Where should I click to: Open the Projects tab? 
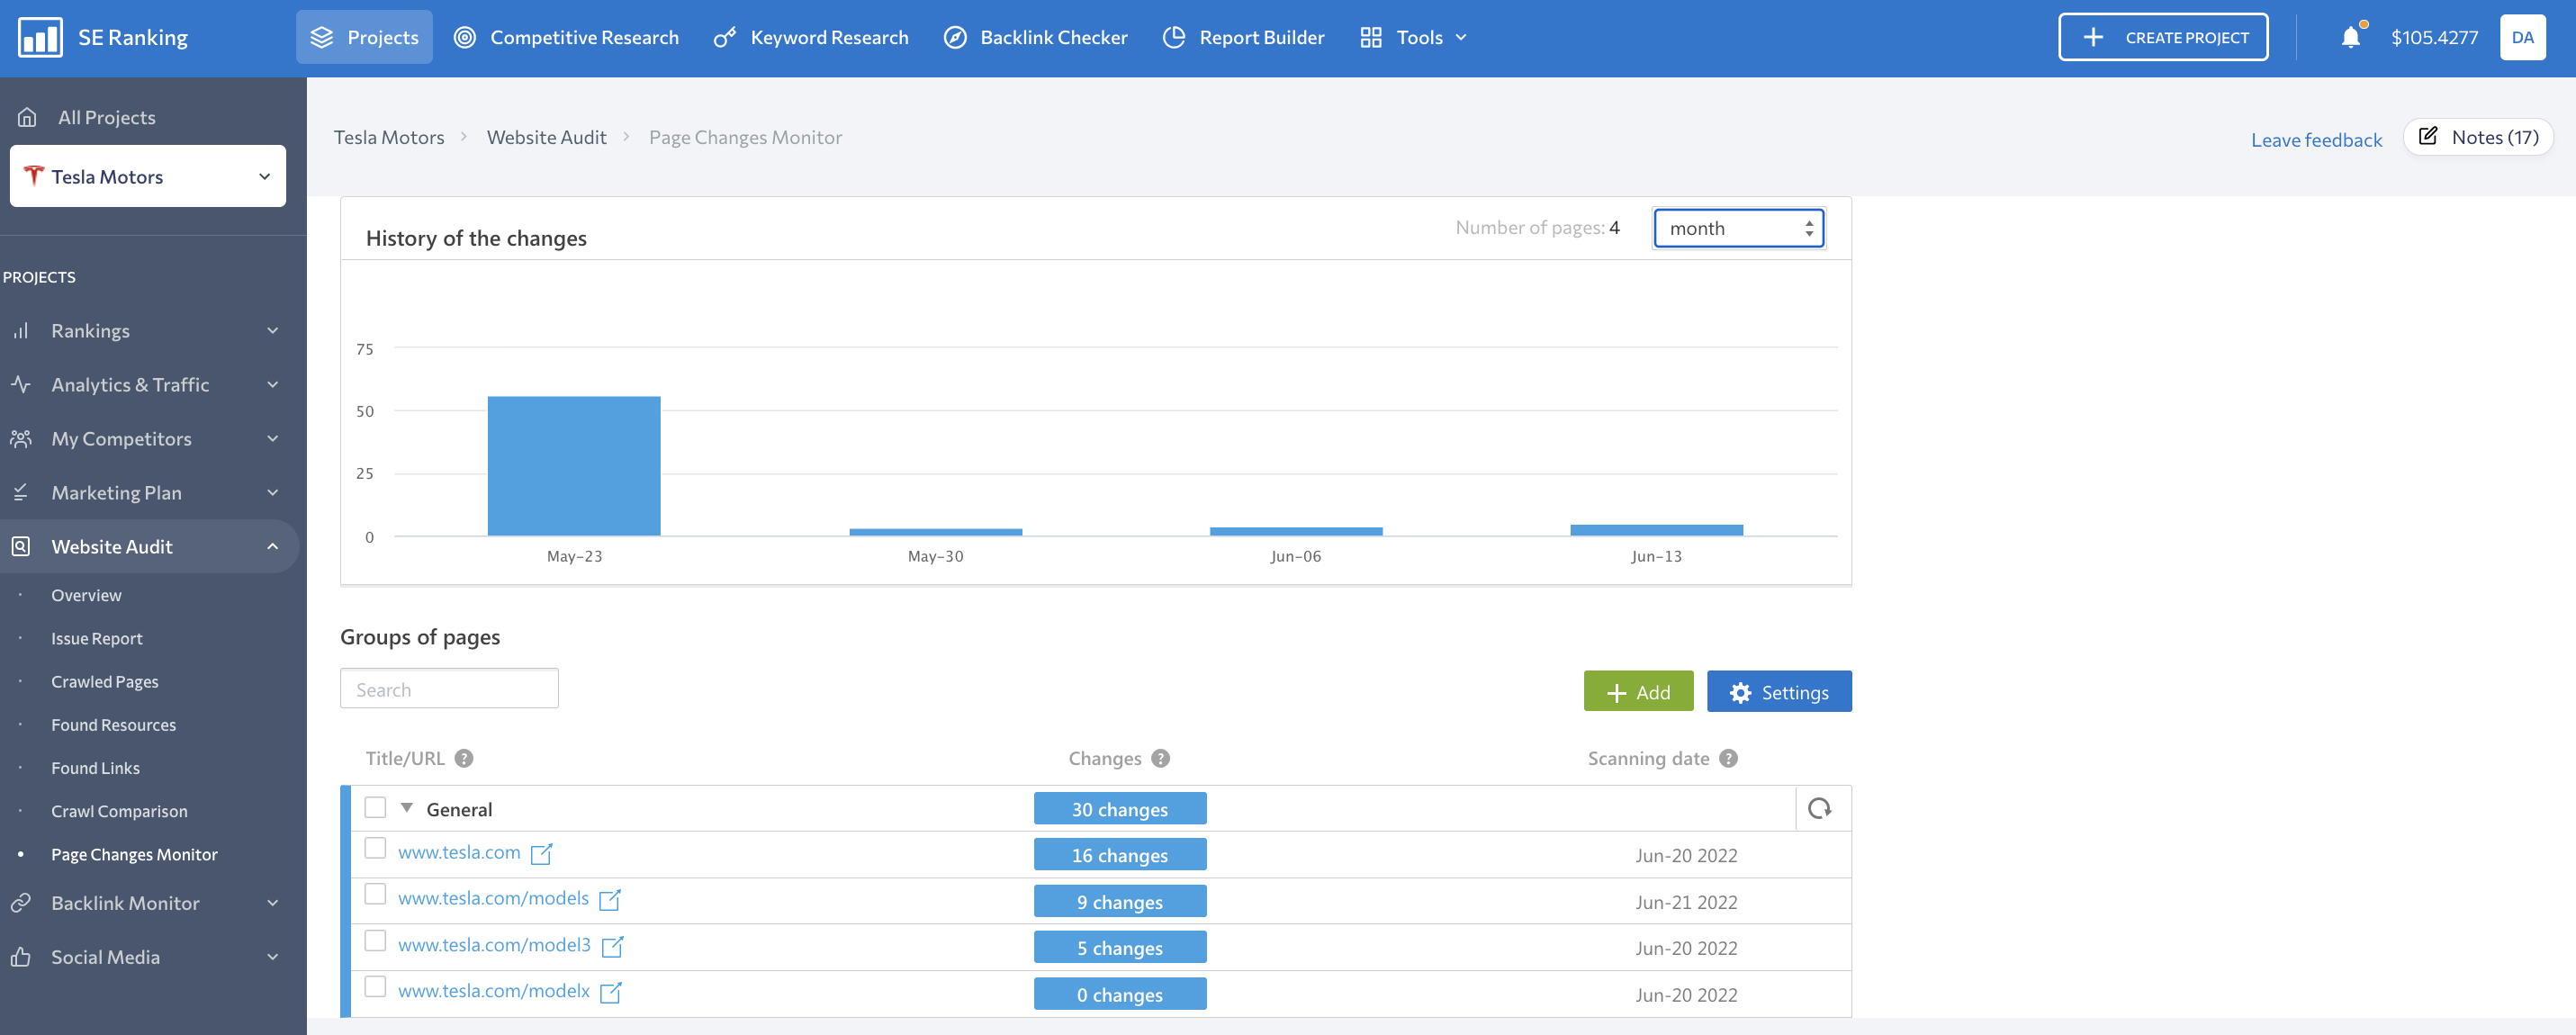click(364, 37)
